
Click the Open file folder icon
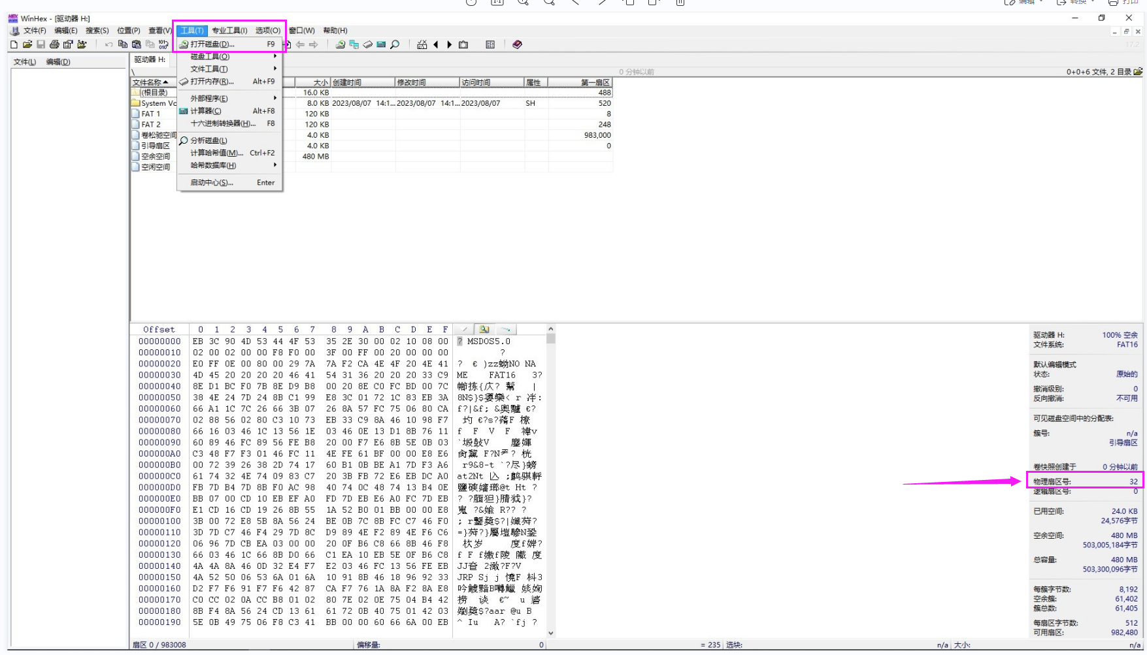[x=27, y=44]
